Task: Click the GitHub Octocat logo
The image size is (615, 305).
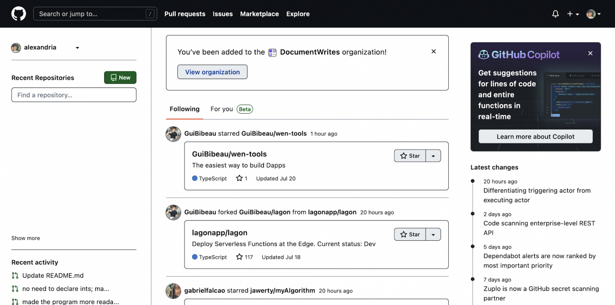Action: (x=19, y=13)
